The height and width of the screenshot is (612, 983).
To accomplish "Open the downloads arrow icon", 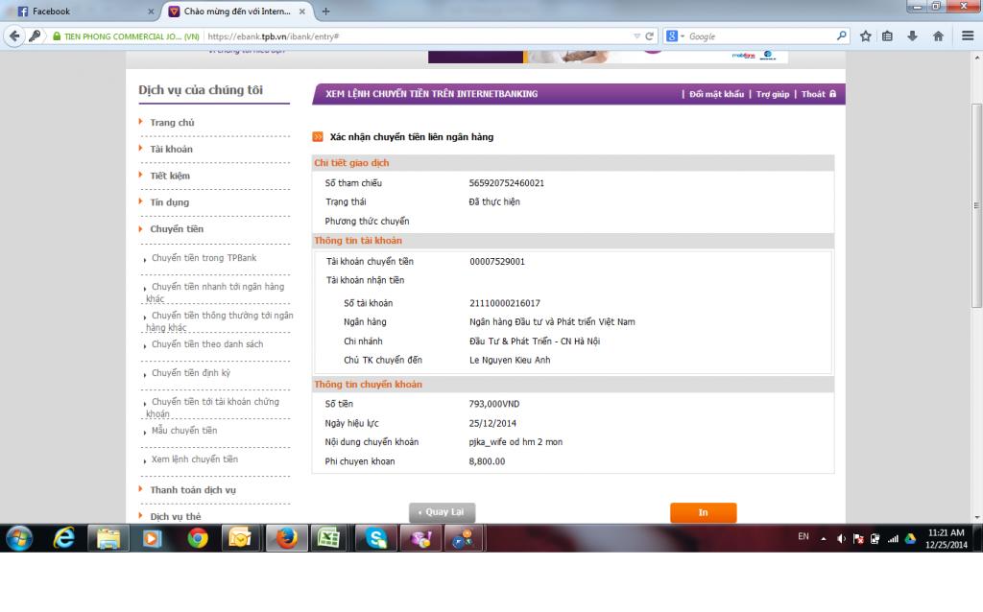I will [x=912, y=36].
